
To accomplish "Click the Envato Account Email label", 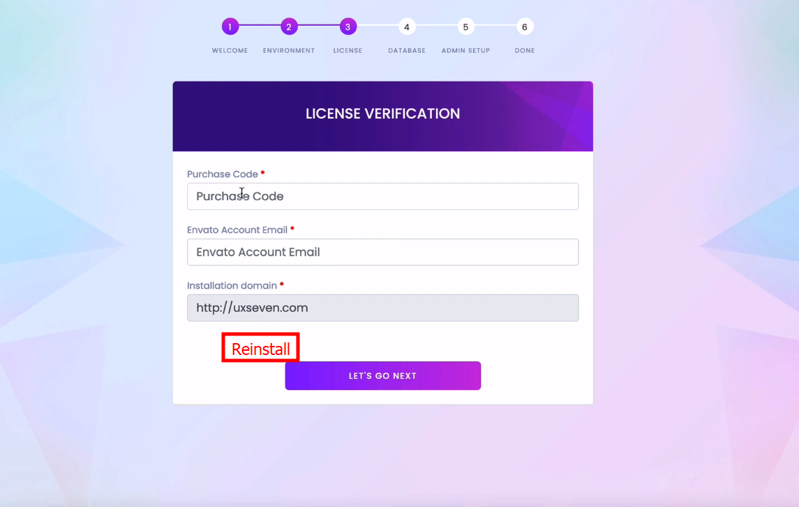I will pos(237,230).
